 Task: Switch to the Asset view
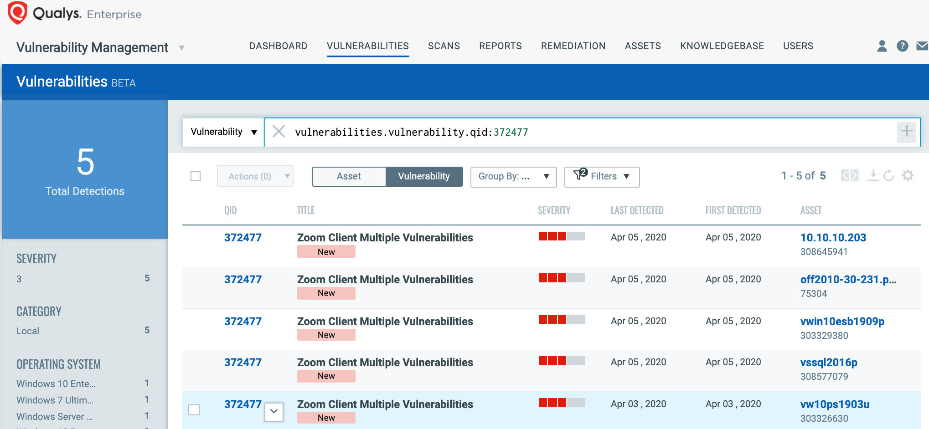point(349,176)
